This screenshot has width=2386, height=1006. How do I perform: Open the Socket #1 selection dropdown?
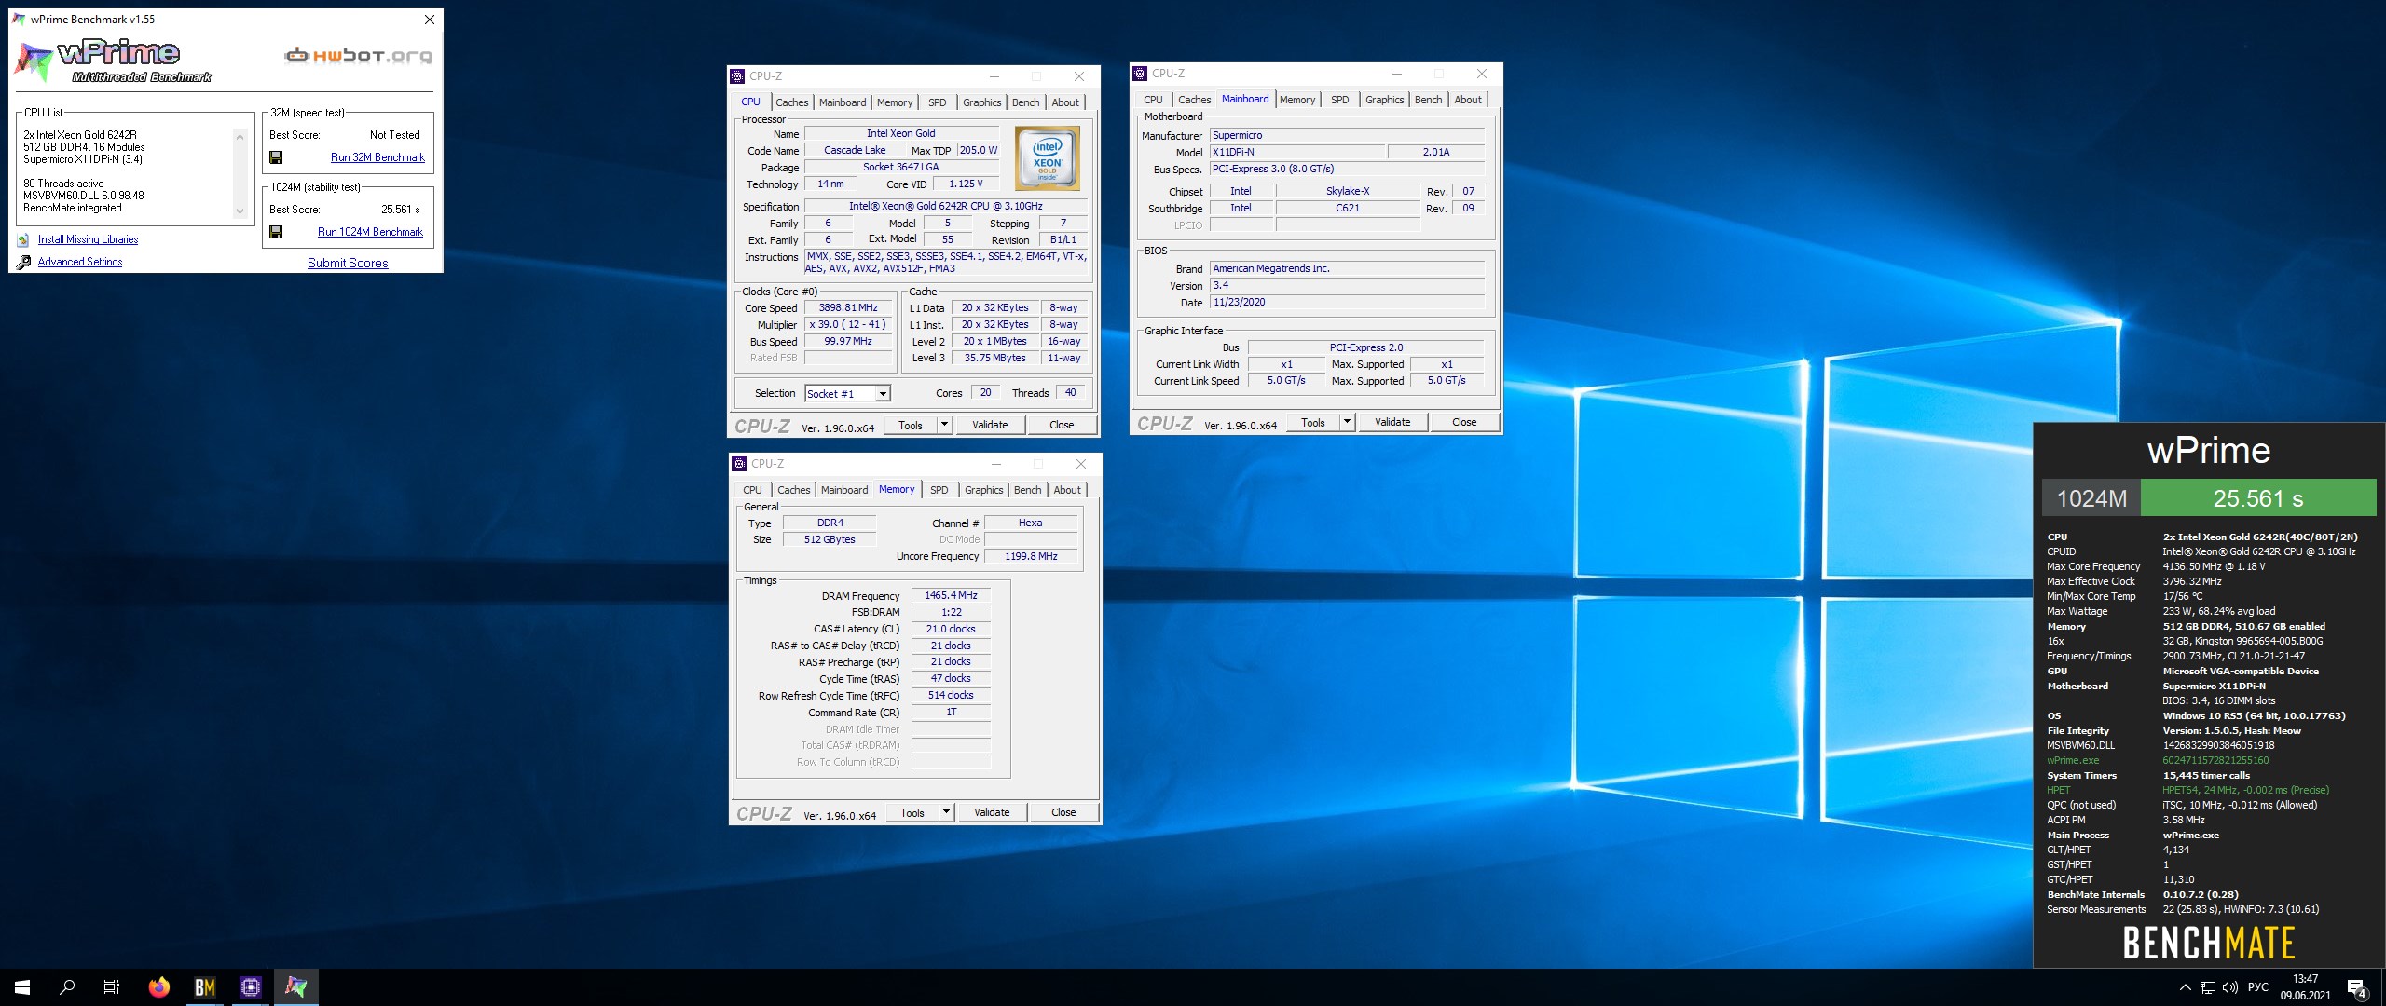pos(847,394)
